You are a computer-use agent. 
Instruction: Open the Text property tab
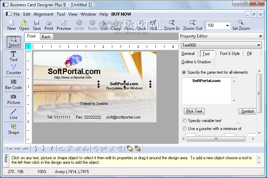tap(206, 54)
